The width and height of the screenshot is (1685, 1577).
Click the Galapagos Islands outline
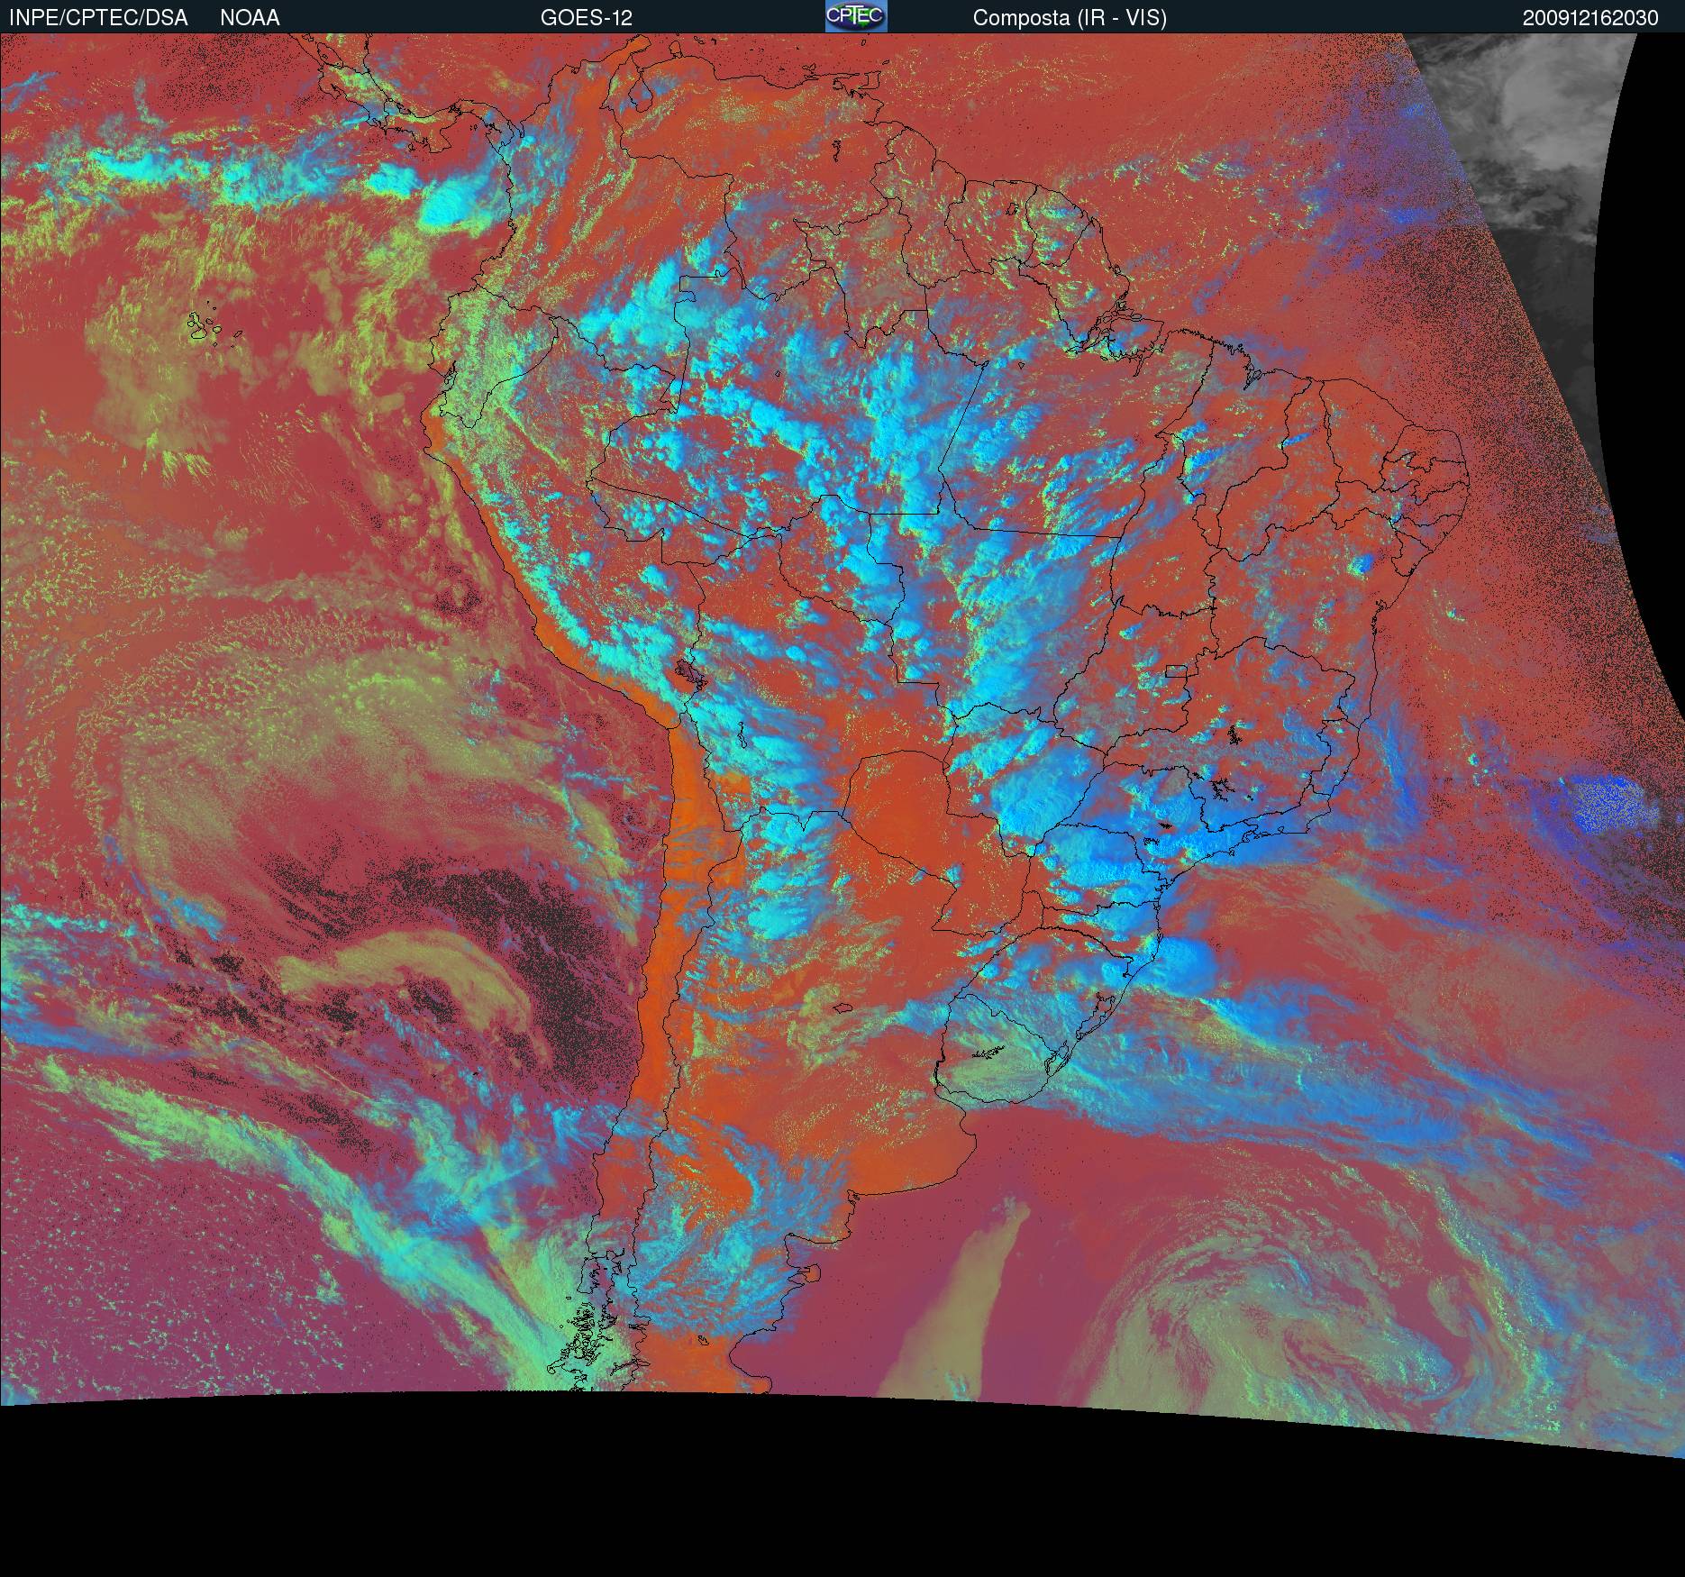pyautogui.click(x=205, y=326)
